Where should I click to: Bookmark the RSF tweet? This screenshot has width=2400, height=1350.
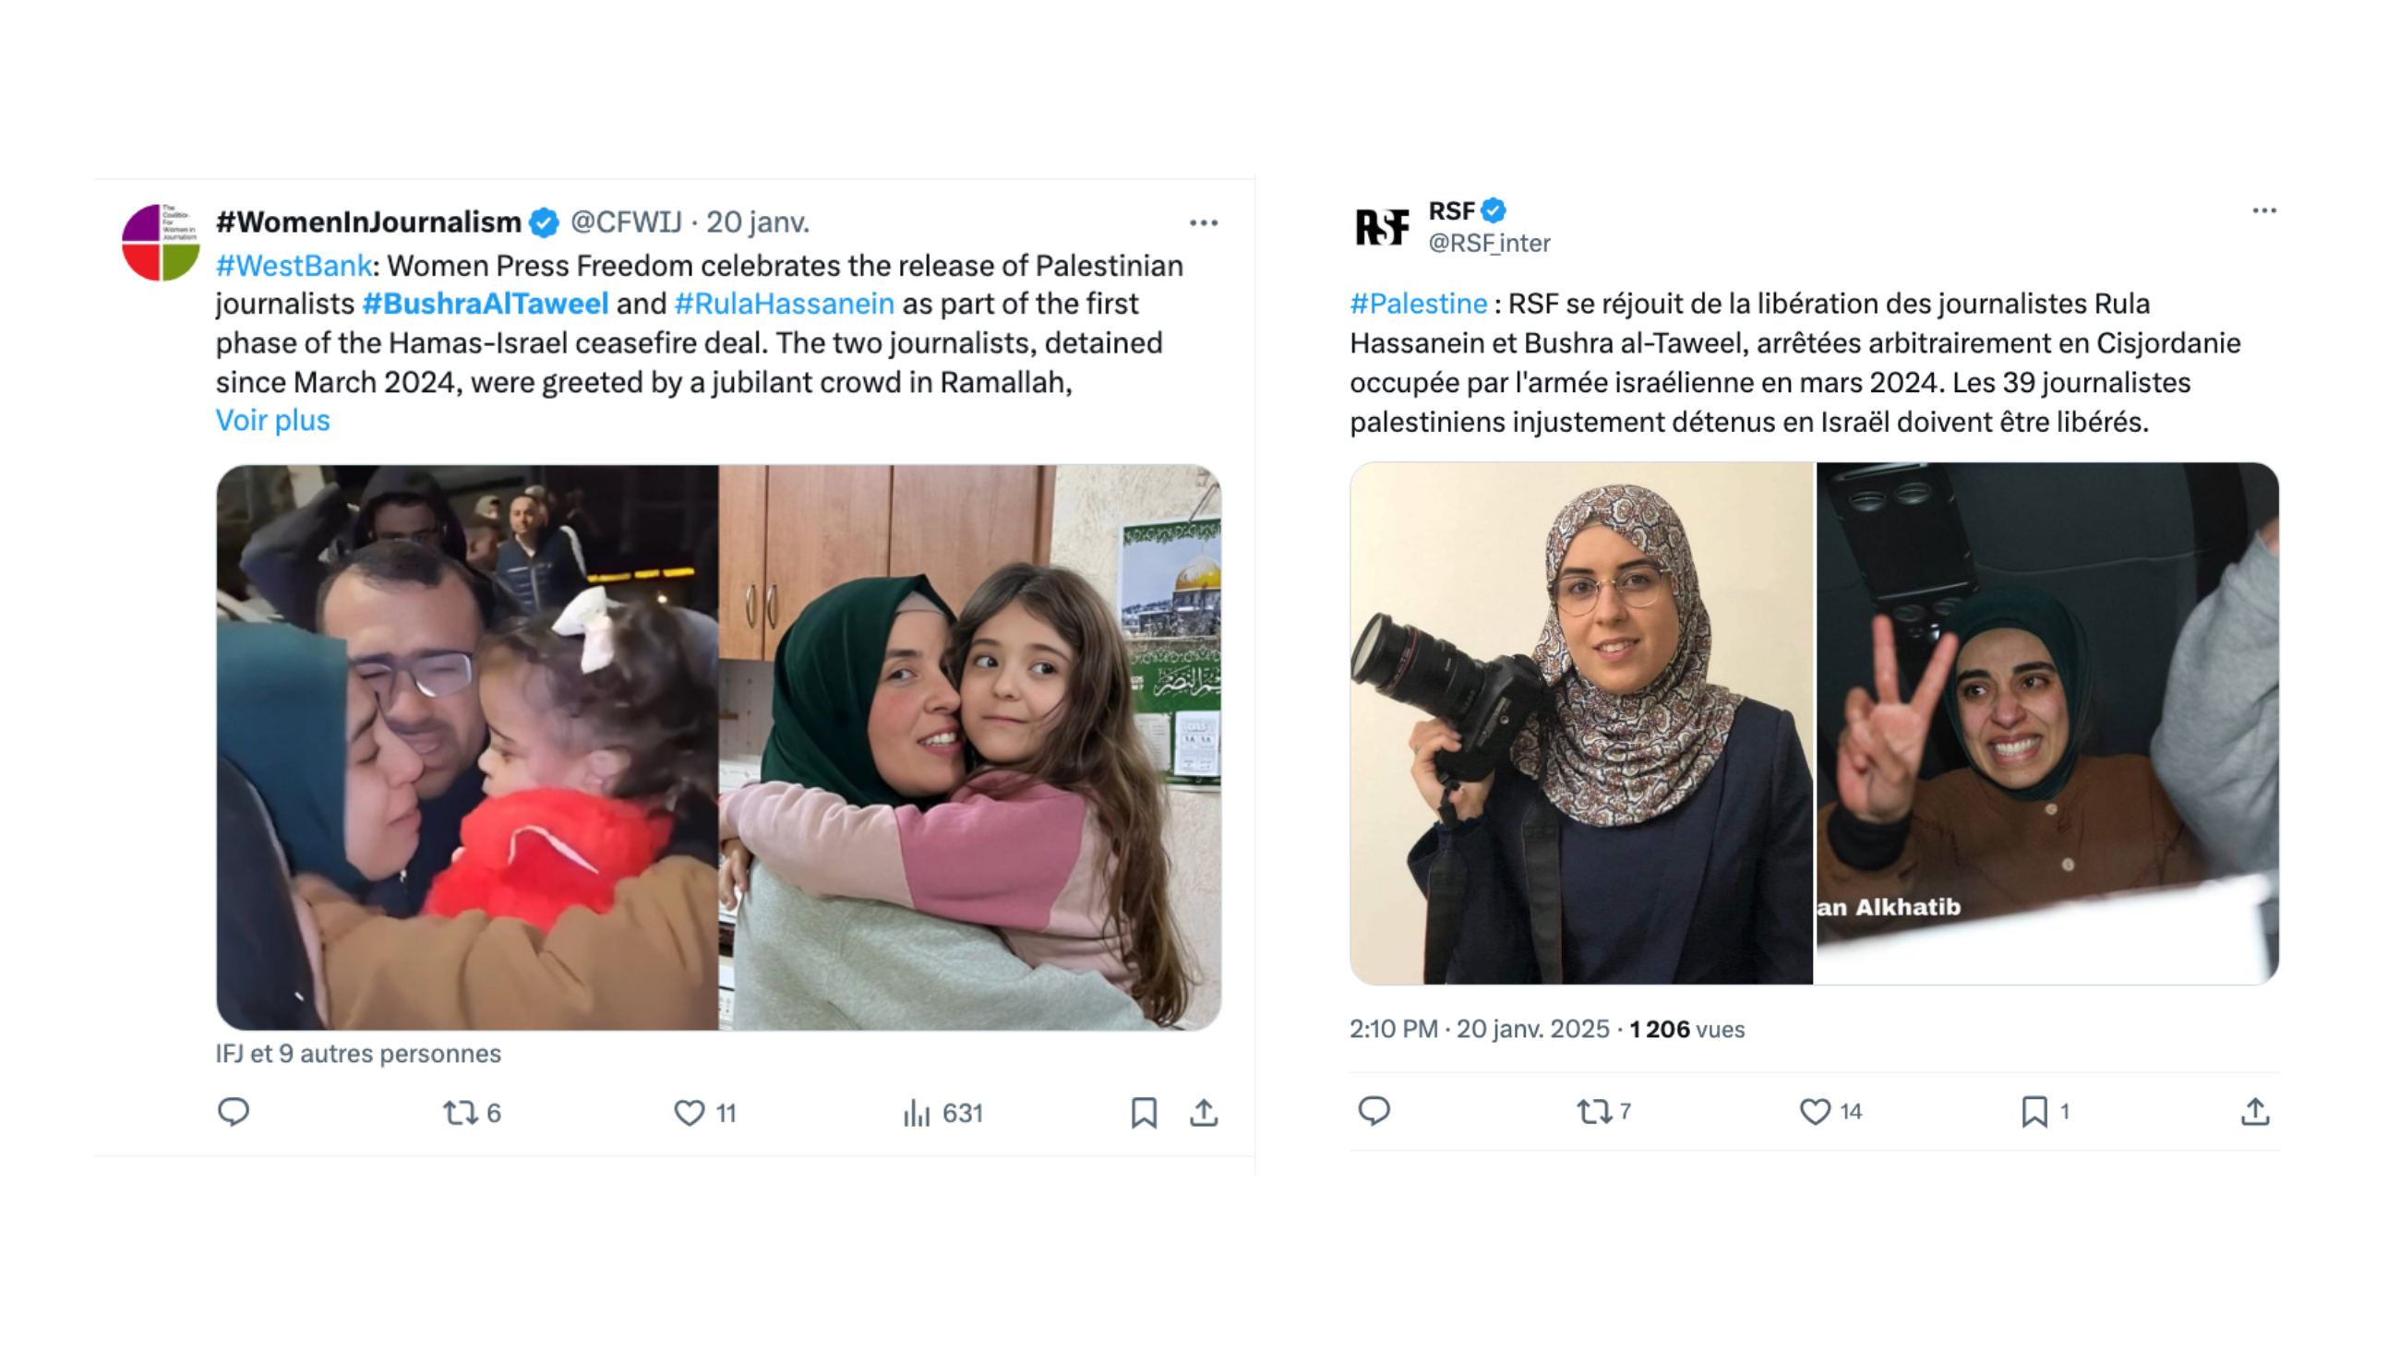point(2034,1111)
